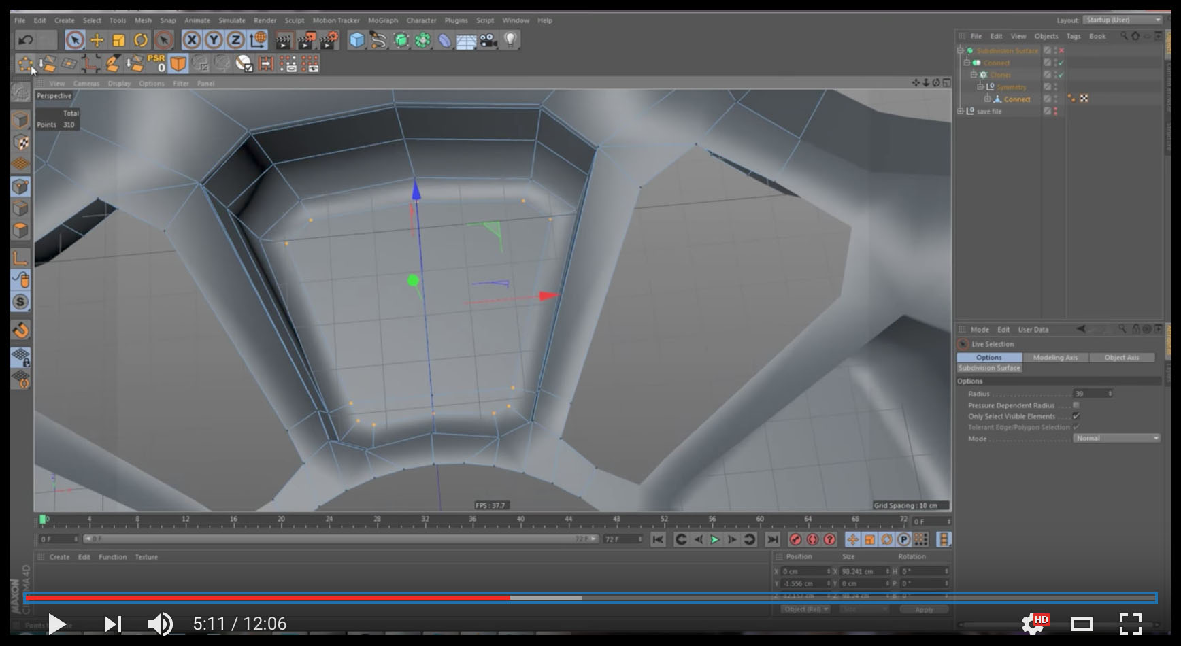Mute the video with speaker icon
1181x646 pixels.
tap(161, 624)
